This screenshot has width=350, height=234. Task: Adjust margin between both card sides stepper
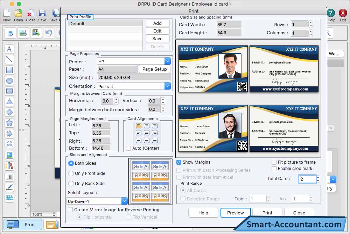coord(163,109)
